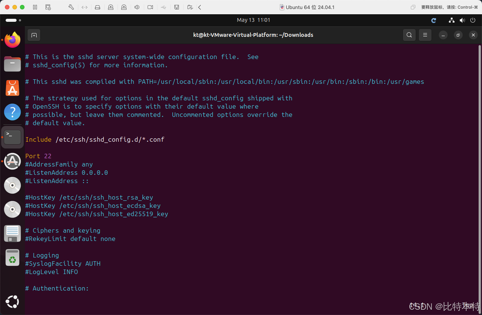This screenshot has height=315, width=482.
Task: Open the lower optical disc icon in the dock
Action: (12, 209)
